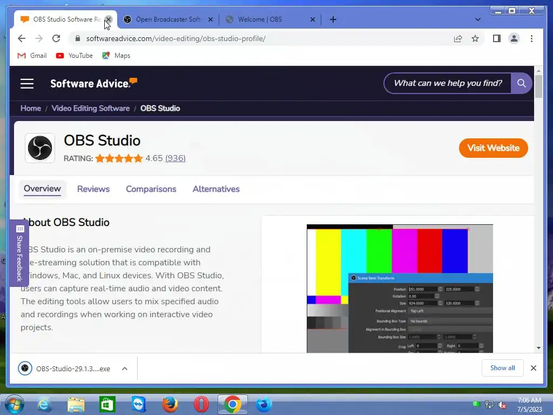Screen dimensions: 553x415
Task: Open the Gmail bookmark
Action: pyautogui.click(x=32, y=56)
